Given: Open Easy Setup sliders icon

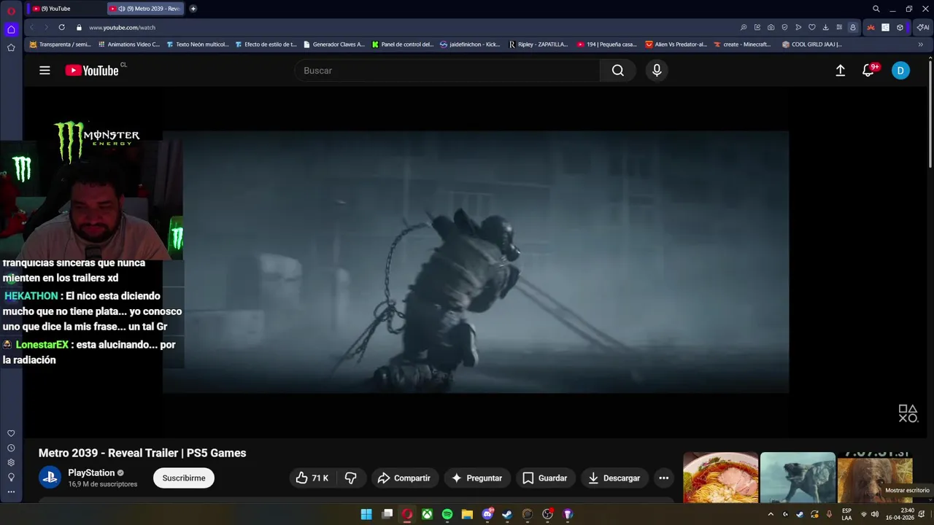Looking at the screenshot, I should (x=839, y=27).
